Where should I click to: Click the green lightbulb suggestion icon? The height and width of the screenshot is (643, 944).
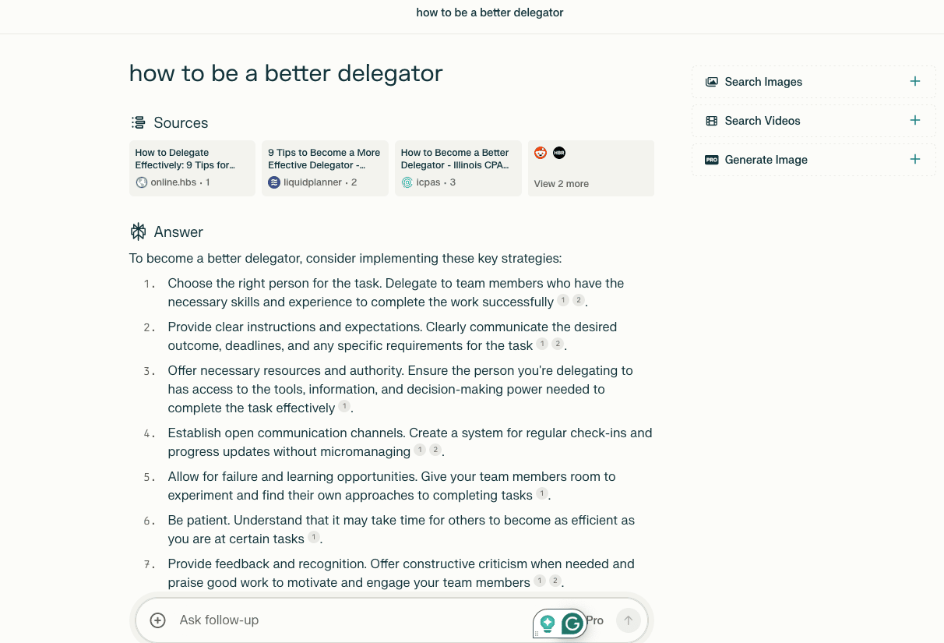pyautogui.click(x=548, y=623)
